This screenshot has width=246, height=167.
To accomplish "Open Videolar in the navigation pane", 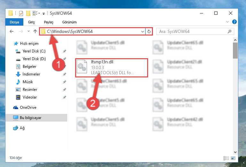I will (30, 97).
